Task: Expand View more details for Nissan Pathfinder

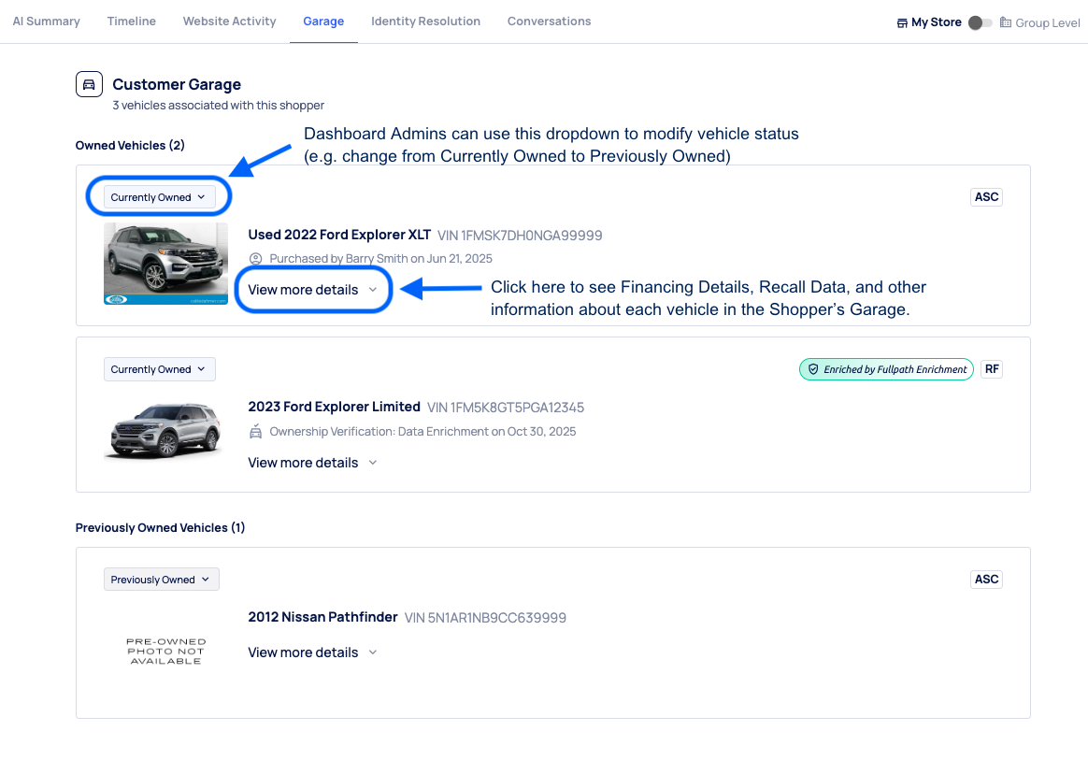Action: (x=312, y=652)
